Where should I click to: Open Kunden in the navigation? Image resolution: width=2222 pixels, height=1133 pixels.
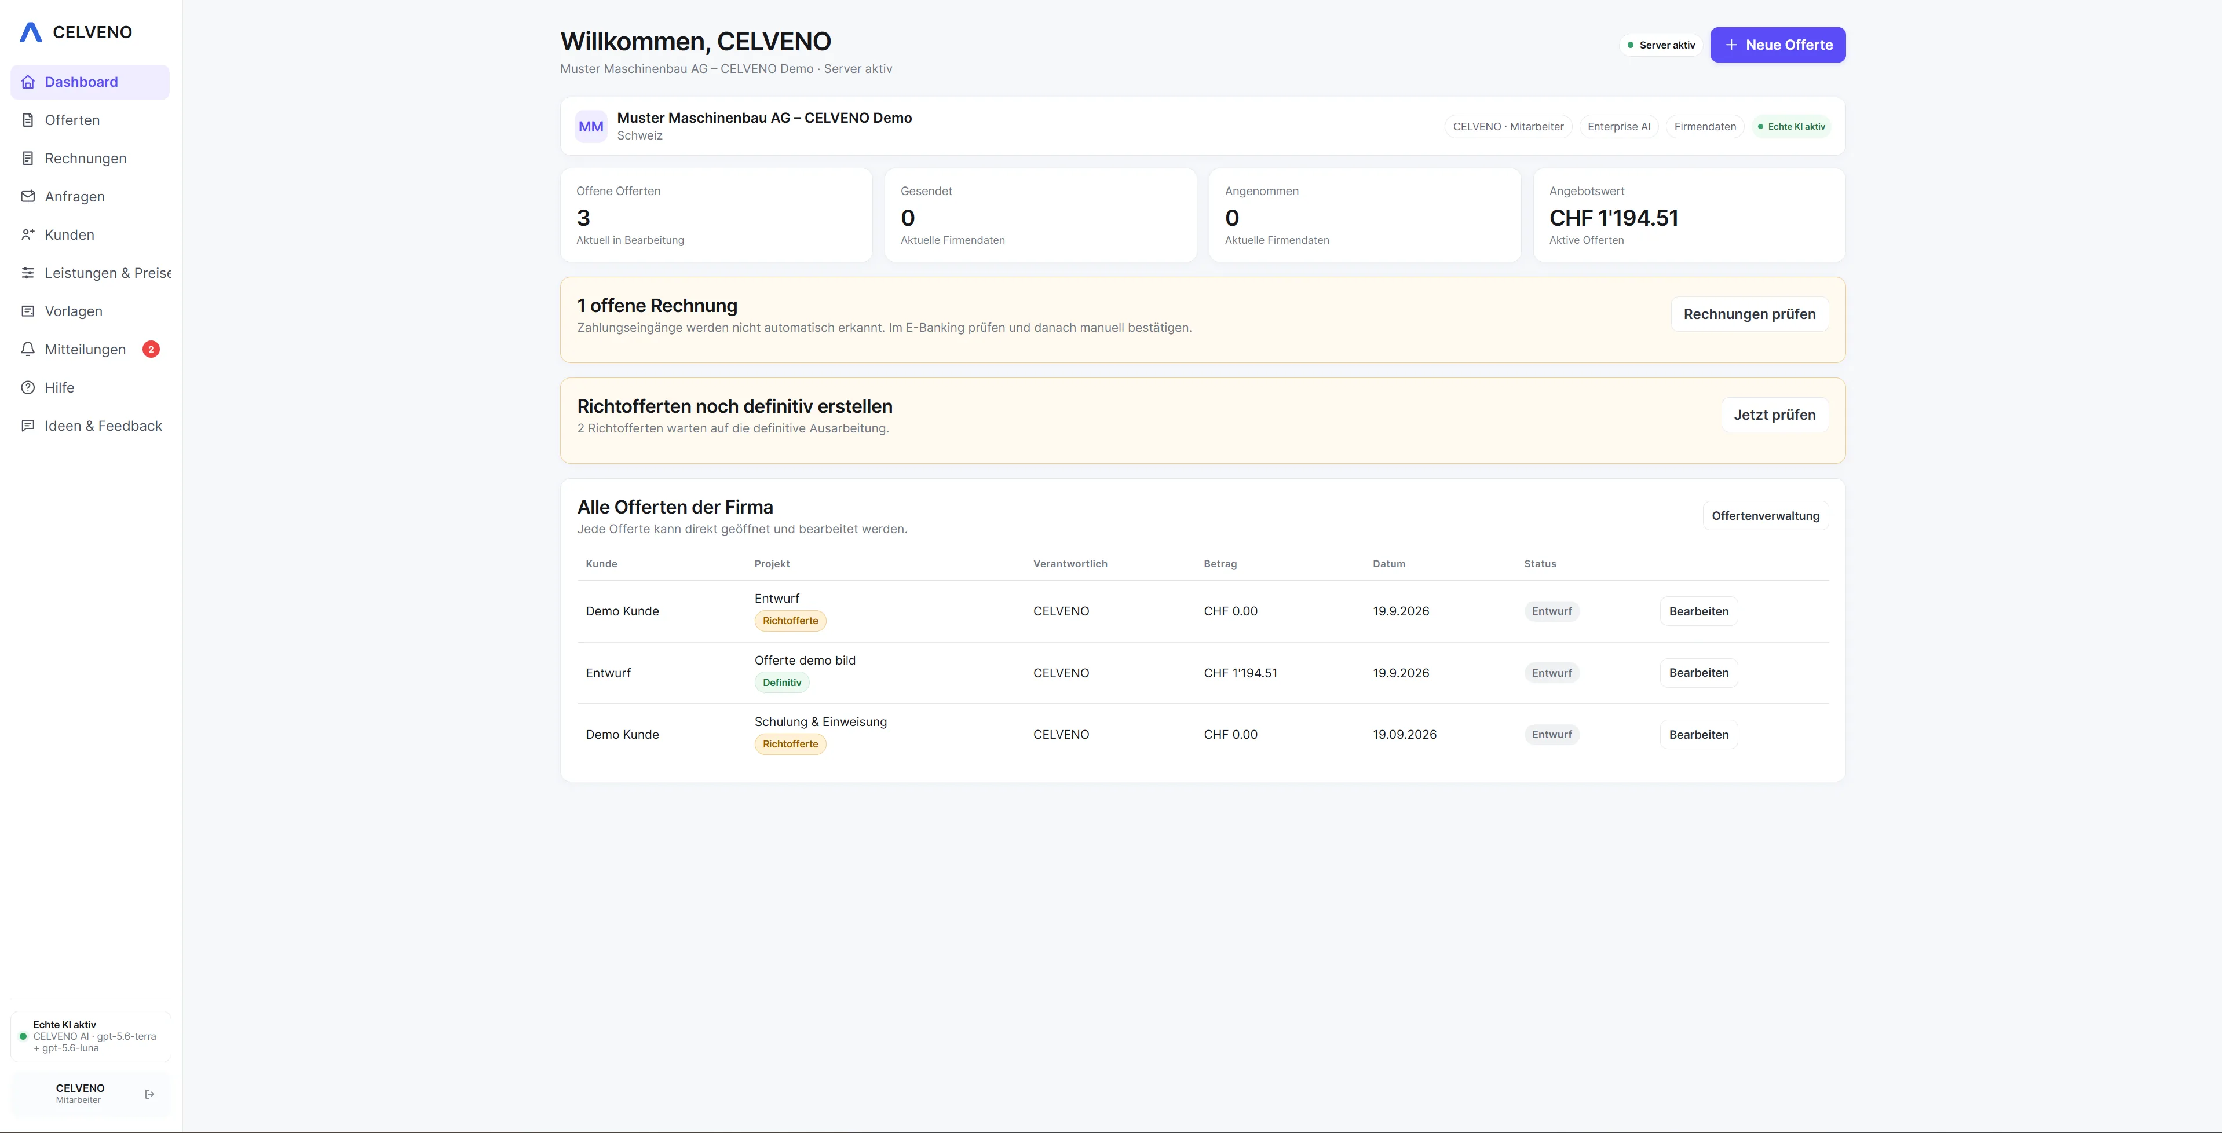(90, 234)
